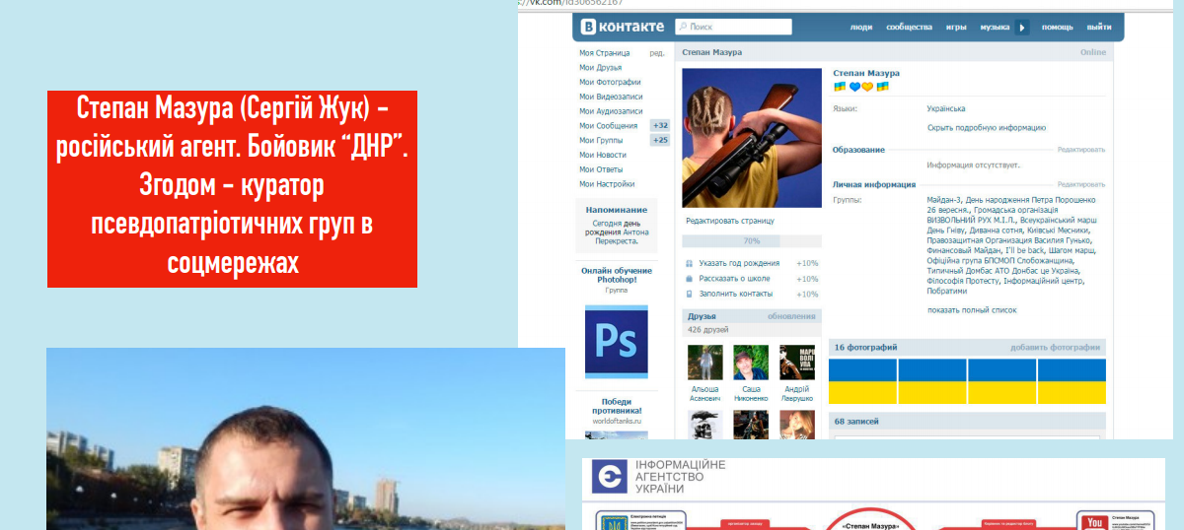Open Мои Ответы in sidebar
Viewport: 1184px width, 530px height.
point(601,169)
